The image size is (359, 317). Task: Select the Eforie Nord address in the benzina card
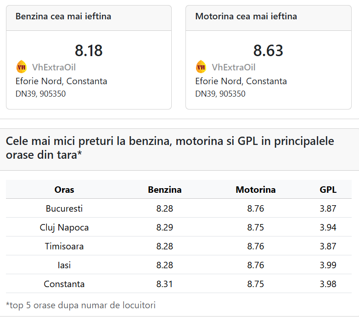point(61,81)
